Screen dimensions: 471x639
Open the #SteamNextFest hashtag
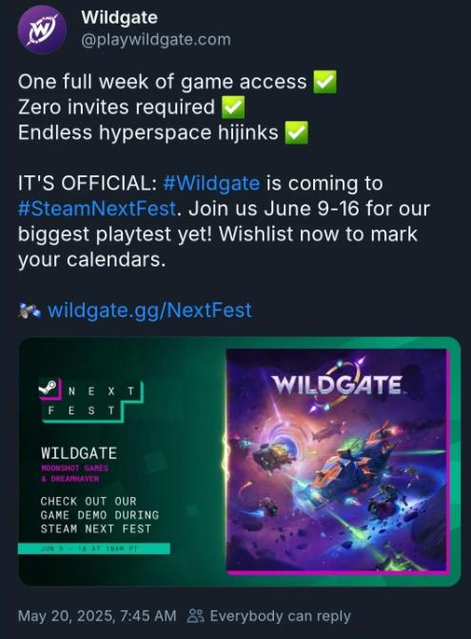(97, 209)
